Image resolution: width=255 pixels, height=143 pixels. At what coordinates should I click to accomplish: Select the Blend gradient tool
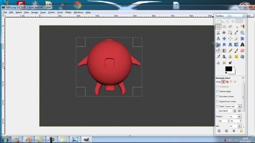coord(224,50)
